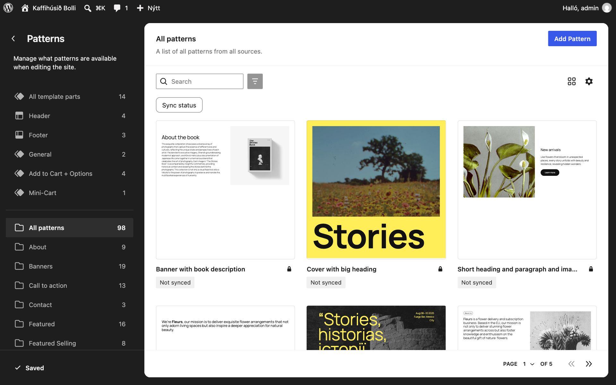Click Not synced under Short heading and paragraph
This screenshot has height=385, width=616.
coord(477,282)
